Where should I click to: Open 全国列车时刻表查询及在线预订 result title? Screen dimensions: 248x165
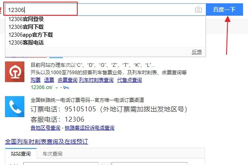pyautogui.click(x=47, y=141)
